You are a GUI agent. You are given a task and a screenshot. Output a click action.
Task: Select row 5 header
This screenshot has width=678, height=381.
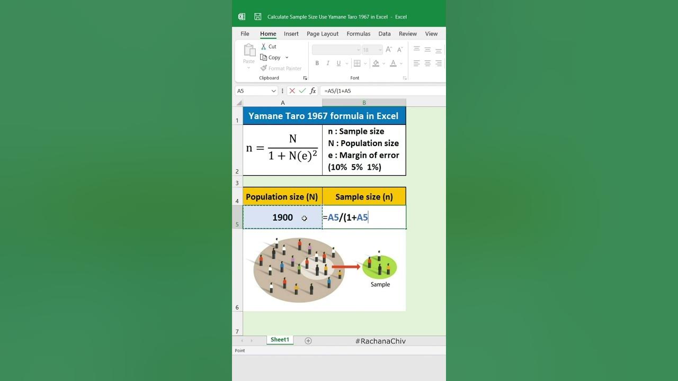coord(237,217)
